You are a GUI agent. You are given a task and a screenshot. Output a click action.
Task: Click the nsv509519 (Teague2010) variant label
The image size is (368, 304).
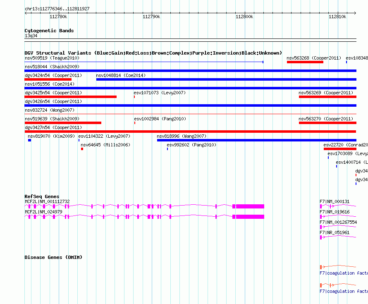coord(52,58)
